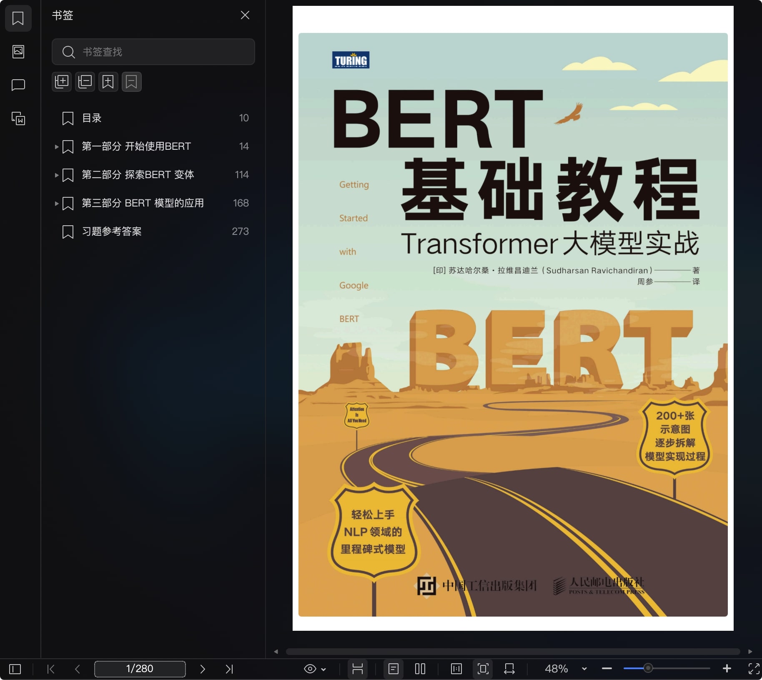This screenshot has height=680, width=762.
Task: Expand 第一部分 开始使用BERT bookmark
Action: tap(56, 146)
